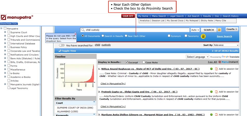Click session list icon for Marilynn Anita Dhillon case
Image resolution: width=247 pixels, height=116 pixels.
click(x=216, y=115)
